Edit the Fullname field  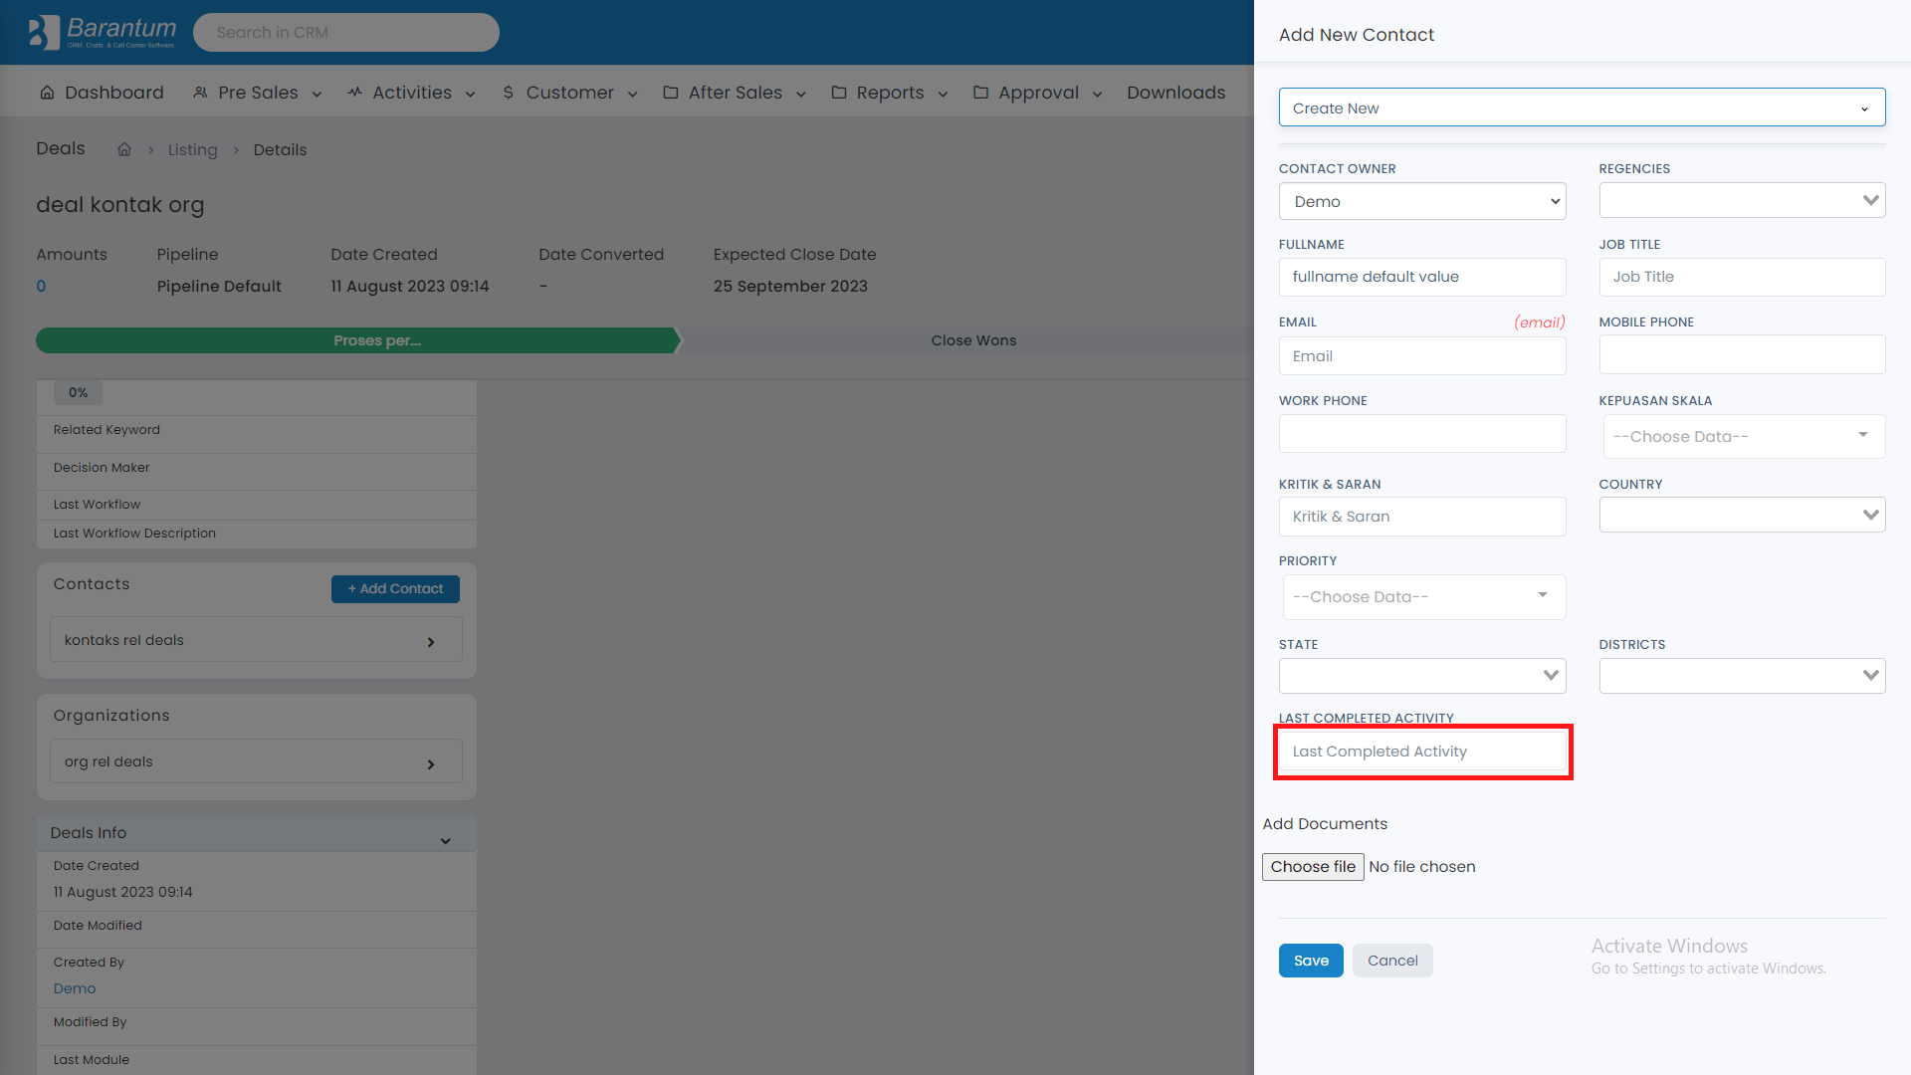coord(1421,277)
